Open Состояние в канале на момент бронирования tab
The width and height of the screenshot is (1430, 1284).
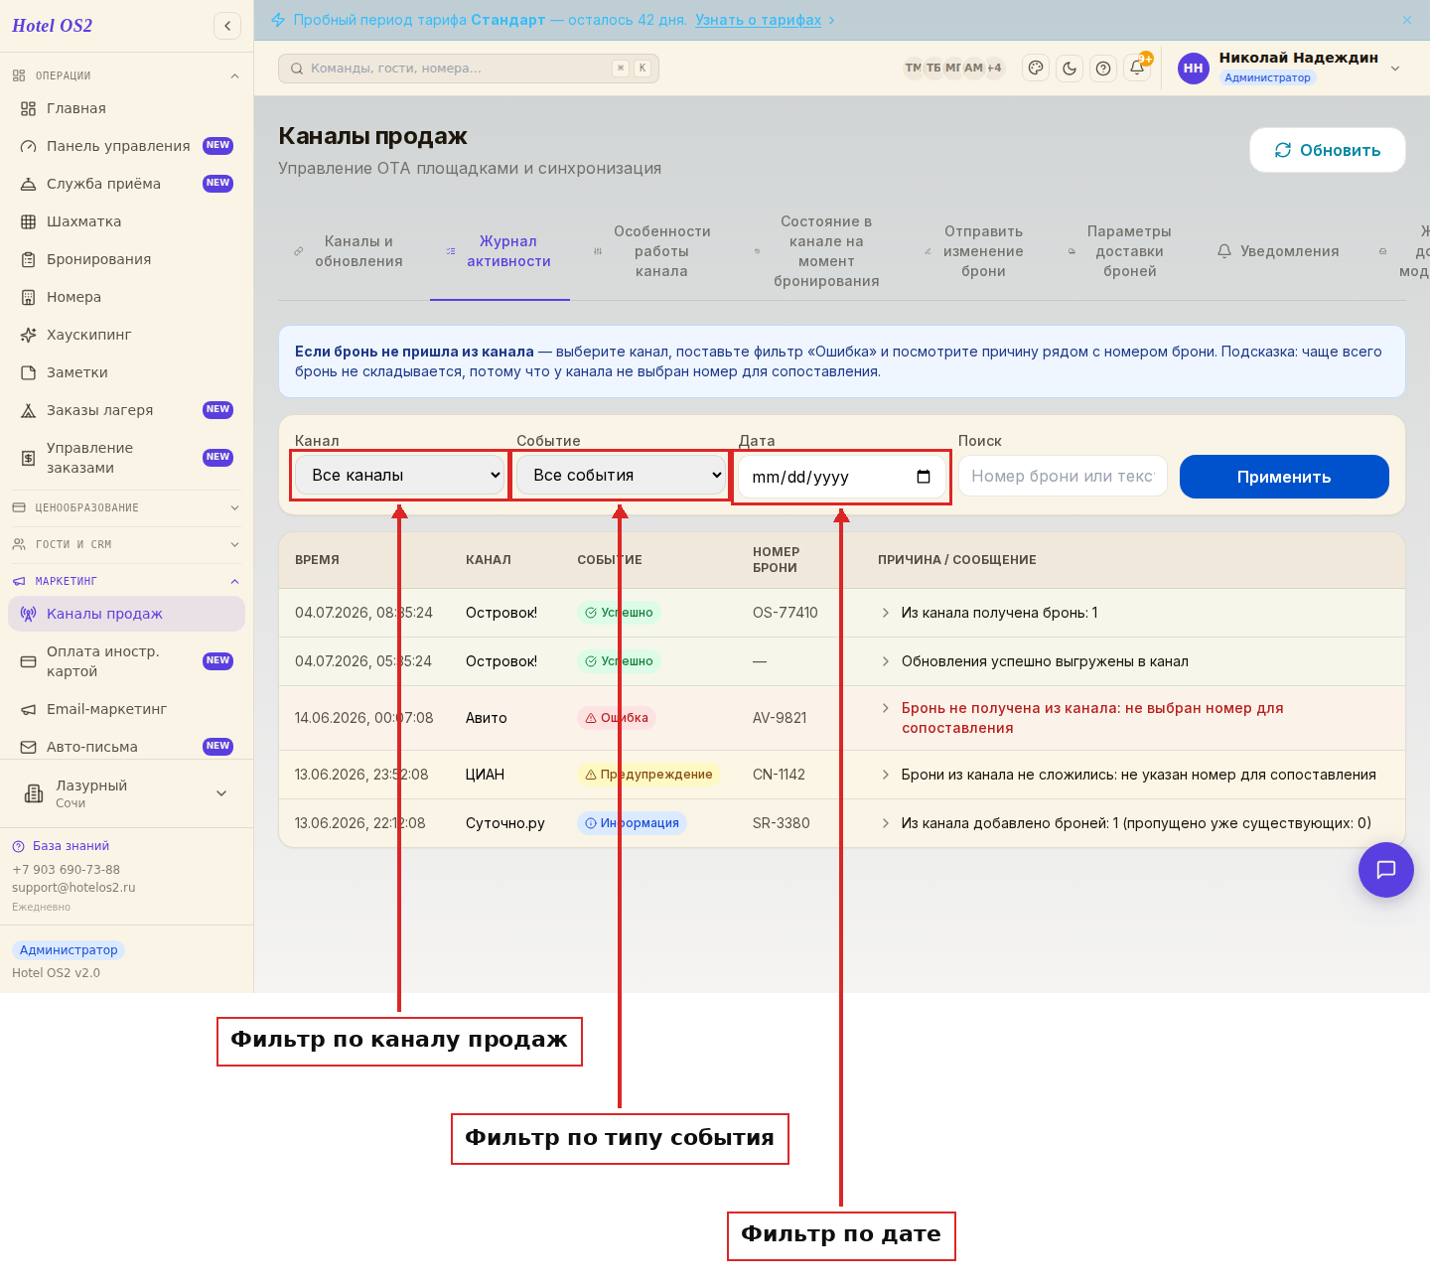pos(817,251)
